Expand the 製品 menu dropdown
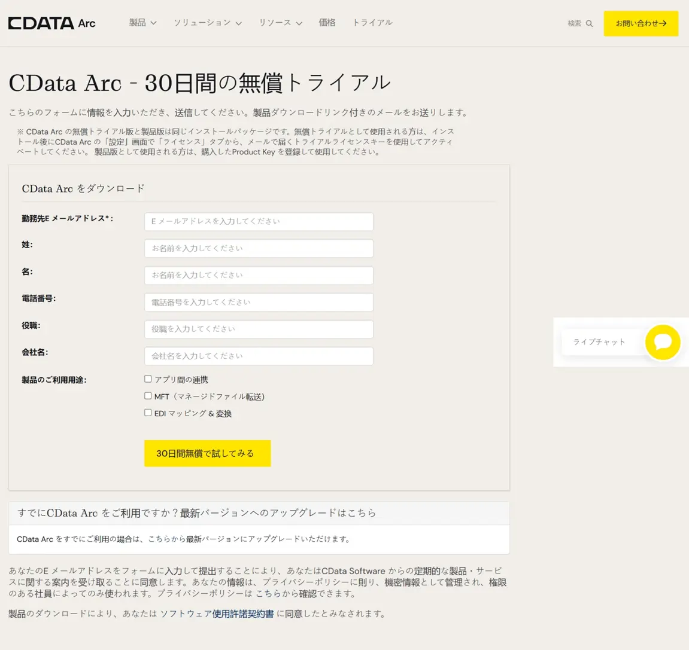The image size is (689, 650). point(142,22)
